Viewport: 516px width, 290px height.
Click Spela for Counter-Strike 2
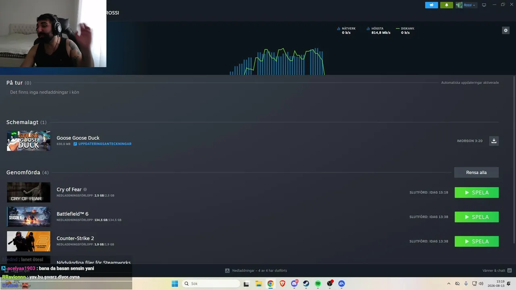pyautogui.click(x=476, y=241)
